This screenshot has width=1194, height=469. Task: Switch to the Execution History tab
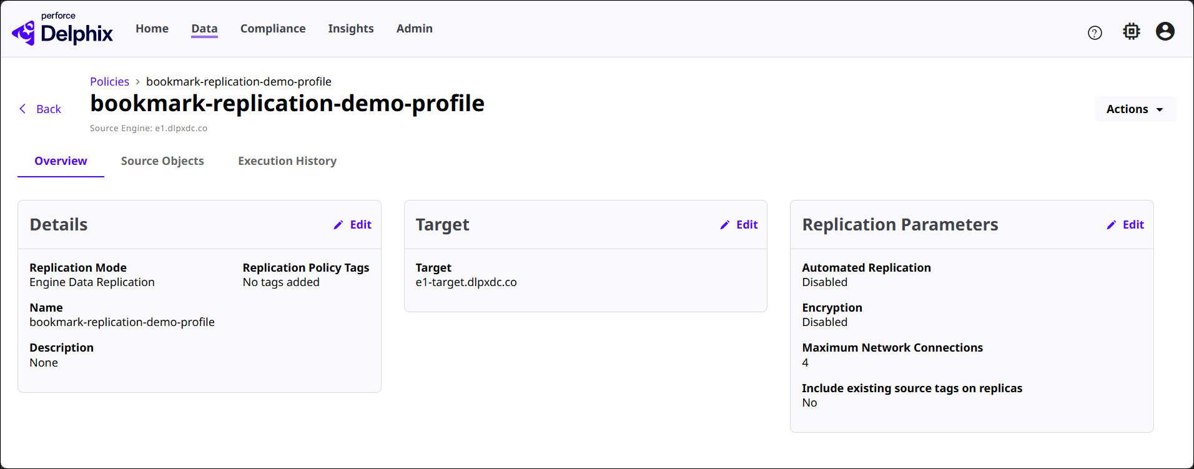[x=287, y=161]
